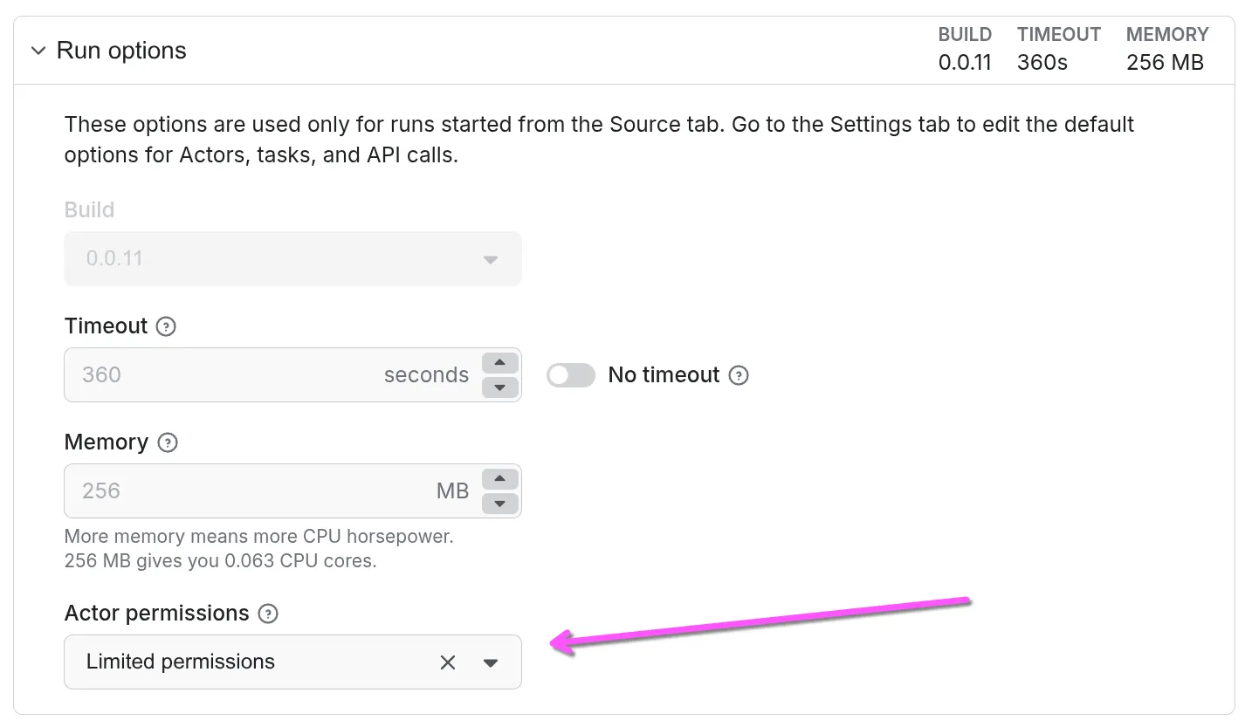Click the up arrow on the Timeout stepper
1252x727 pixels.
pyautogui.click(x=499, y=363)
